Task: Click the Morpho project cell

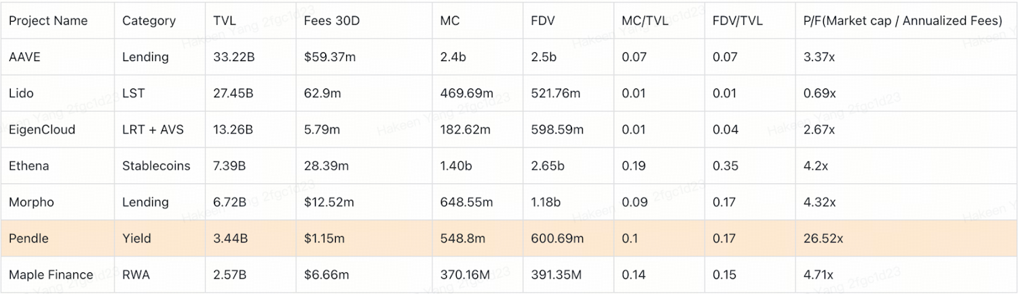Action: pyautogui.click(x=31, y=202)
